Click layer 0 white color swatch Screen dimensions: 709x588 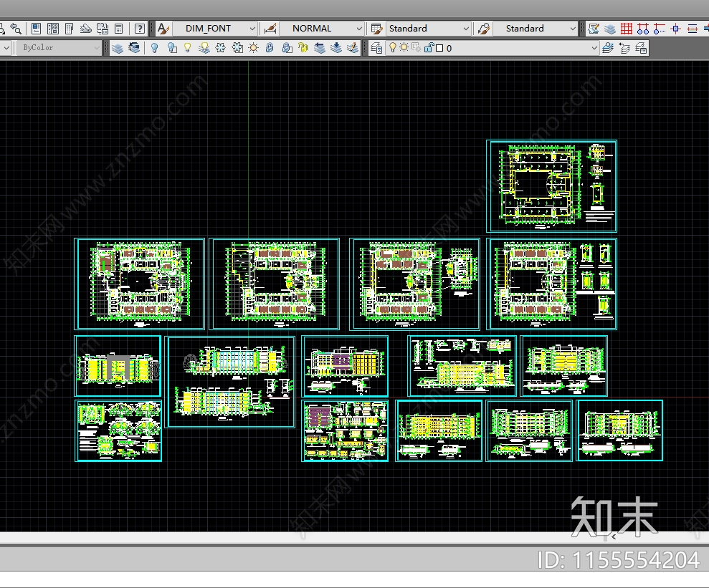pyautogui.click(x=439, y=48)
